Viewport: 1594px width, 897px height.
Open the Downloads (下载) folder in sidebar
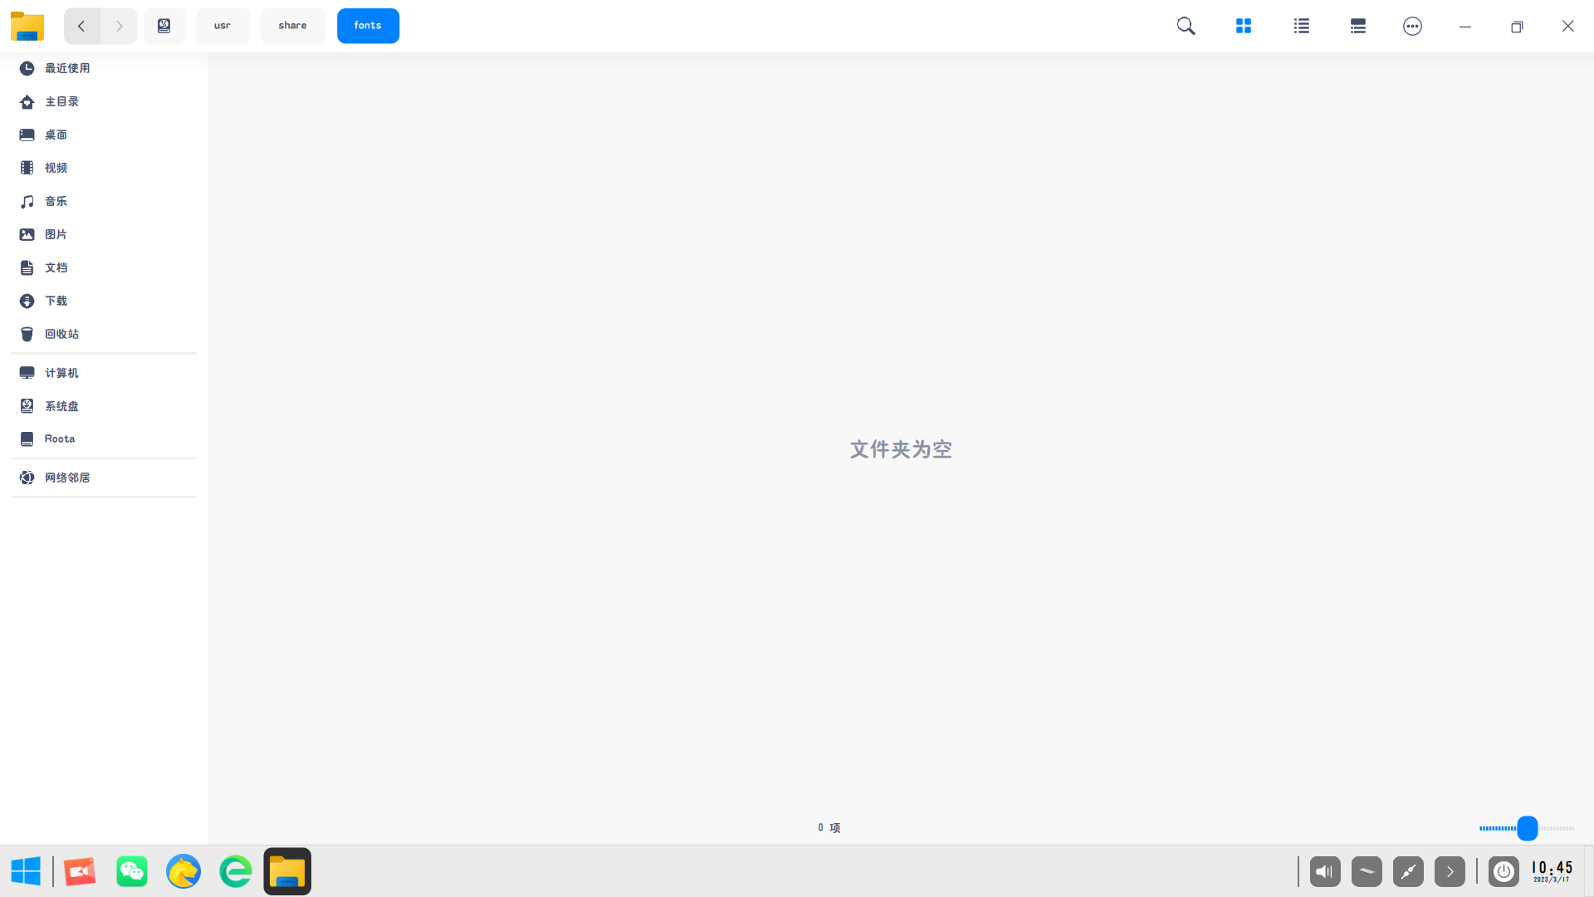[x=56, y=301]
